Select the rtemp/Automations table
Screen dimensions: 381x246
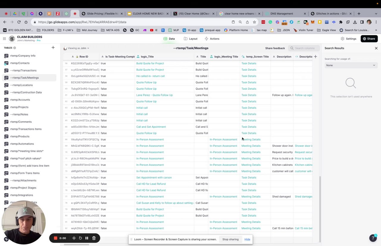tap(29, 144)
